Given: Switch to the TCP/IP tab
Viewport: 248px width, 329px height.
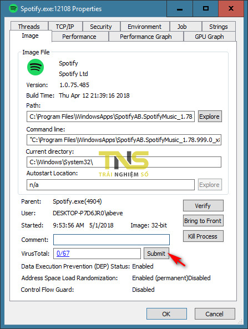Looking at the screenshot, I should click(x=65, y=27).
